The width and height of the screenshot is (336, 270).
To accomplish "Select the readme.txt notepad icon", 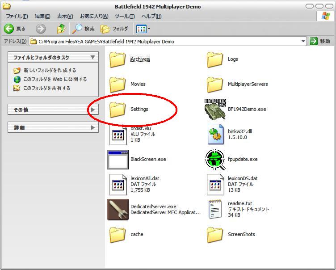I will point(215,209).
